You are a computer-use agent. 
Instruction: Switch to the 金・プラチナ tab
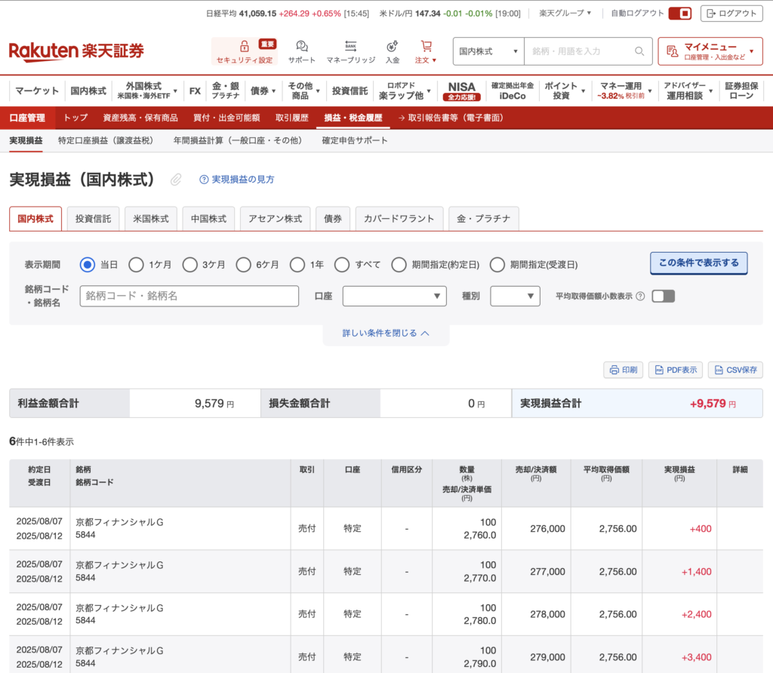[484, 219]
